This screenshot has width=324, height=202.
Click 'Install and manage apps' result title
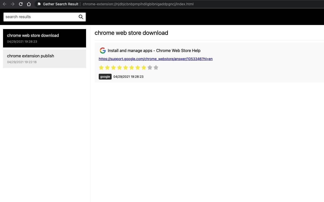[154, 50]
